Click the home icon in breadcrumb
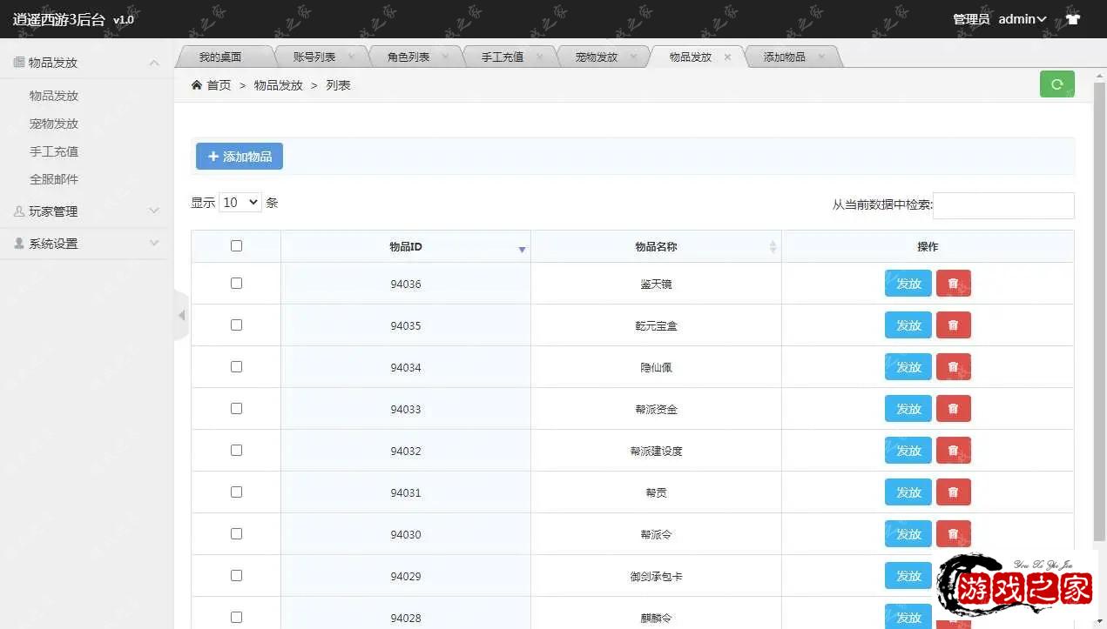Viewport: 1107px width, 629px height. pyautogui.click(x=197, y=85)
